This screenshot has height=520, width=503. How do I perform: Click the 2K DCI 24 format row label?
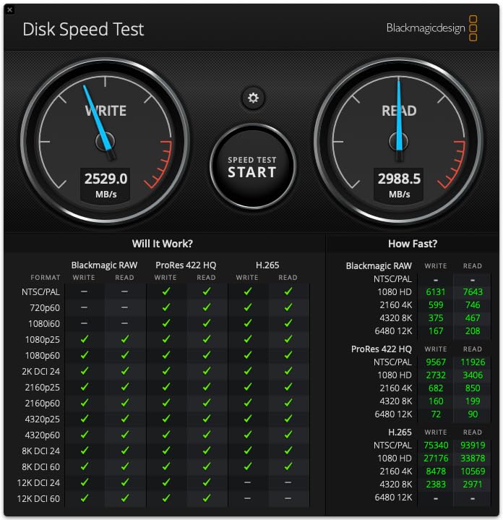pos(40,372)
